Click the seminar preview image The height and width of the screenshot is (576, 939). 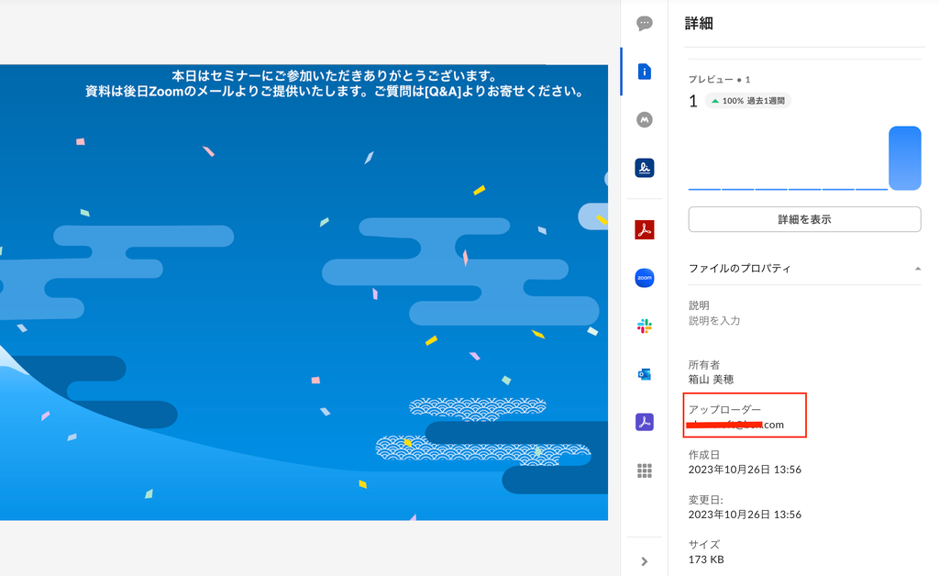pos(304,292)
